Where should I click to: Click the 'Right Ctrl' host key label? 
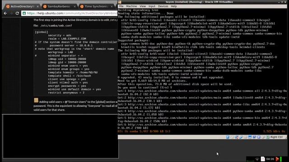click(x=276, y=137)
